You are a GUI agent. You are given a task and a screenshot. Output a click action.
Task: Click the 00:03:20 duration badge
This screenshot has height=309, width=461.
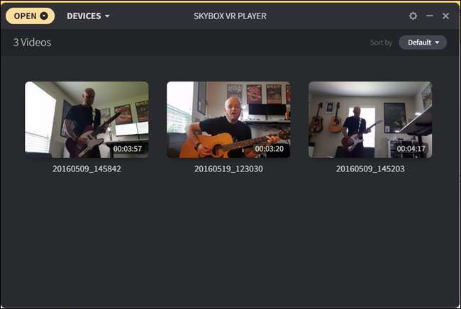270,149
